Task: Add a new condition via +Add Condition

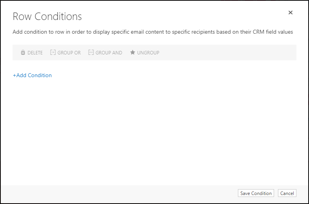Action: pos(32,75)
